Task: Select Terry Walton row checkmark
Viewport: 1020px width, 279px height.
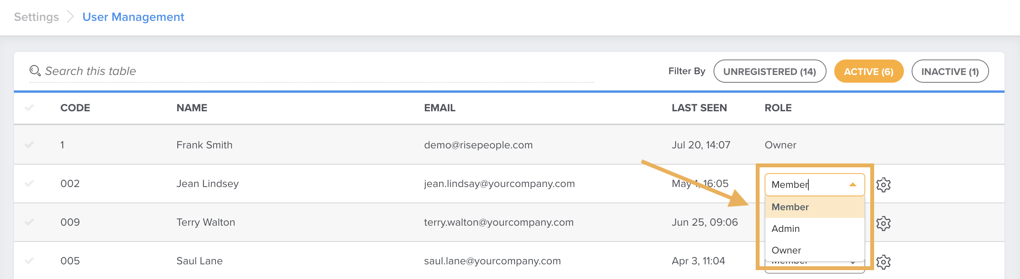Action: 29,222
